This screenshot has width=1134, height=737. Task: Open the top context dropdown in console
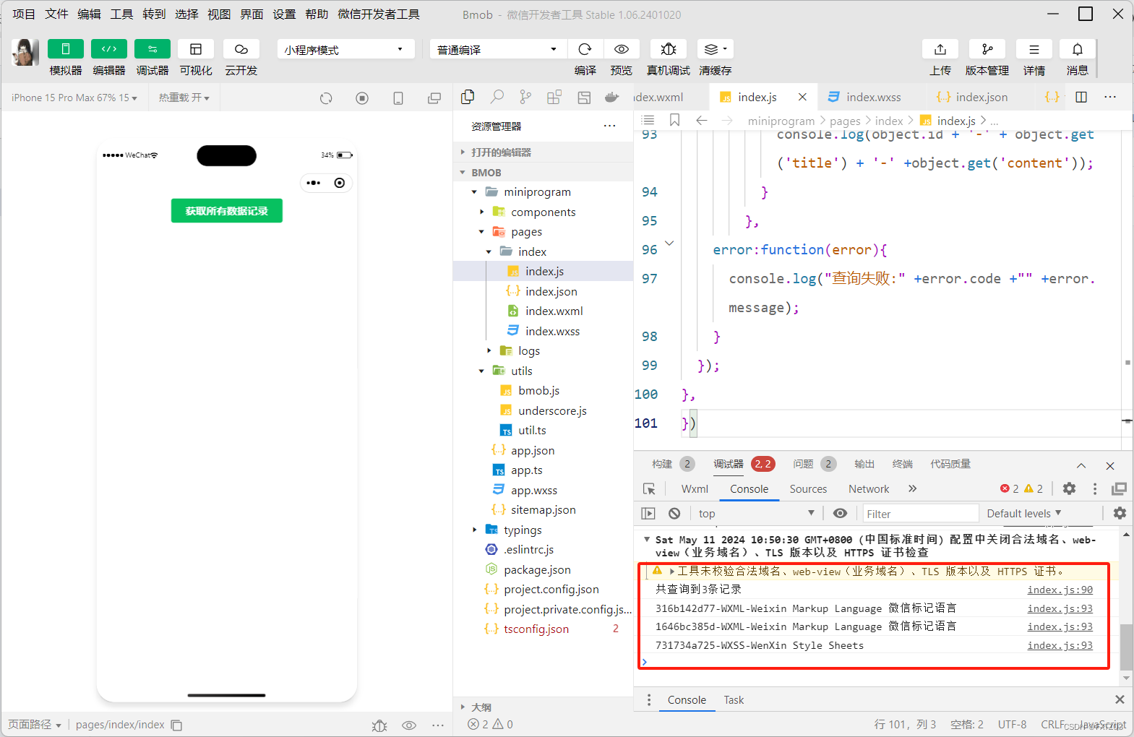pyautogui.click(x=756, y=513)
